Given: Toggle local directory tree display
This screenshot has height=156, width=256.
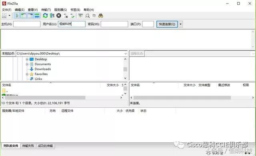Looking at the screenshot, I should point(24,16).
